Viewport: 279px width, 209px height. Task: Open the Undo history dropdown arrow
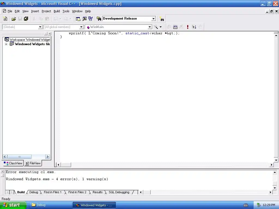coord(60,19)
